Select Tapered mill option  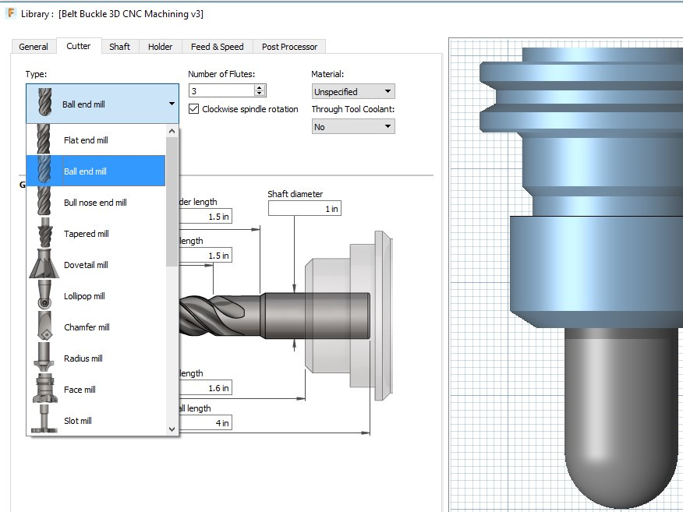tap(96, 233)
